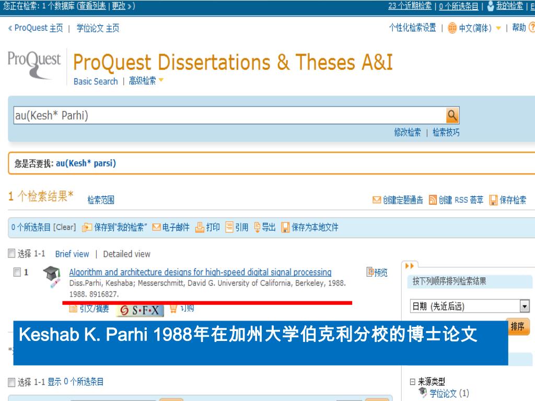The height and width of the screenshot is (401, 535).
Task: Click in the search query field
Action: [x=230, y=115]
